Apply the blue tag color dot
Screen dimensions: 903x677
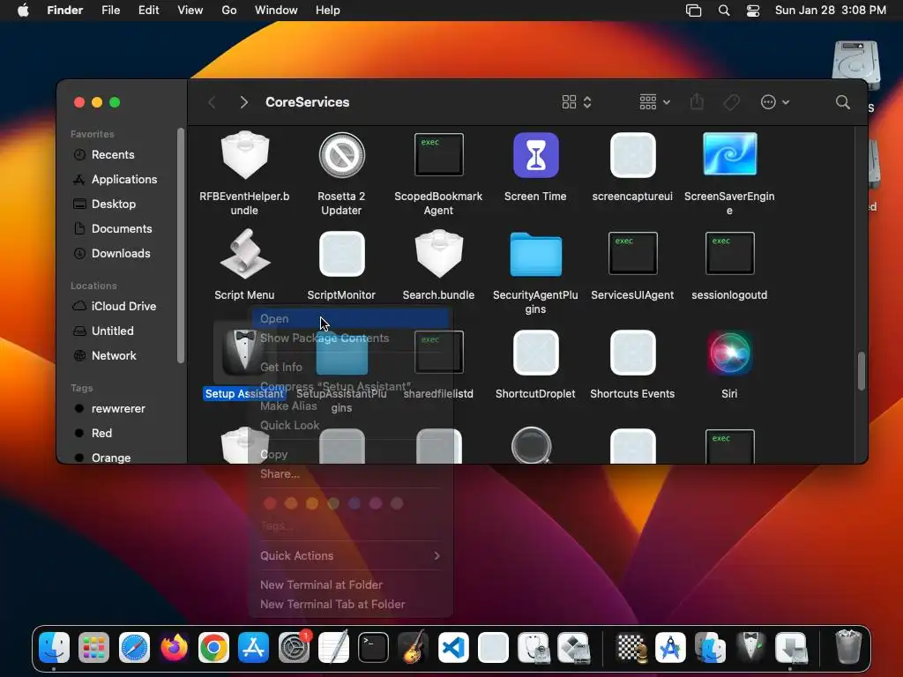[x=354, y=503]
